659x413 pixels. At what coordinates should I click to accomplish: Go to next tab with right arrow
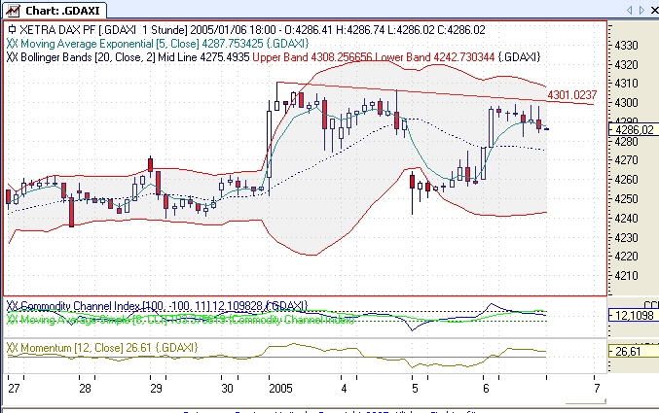[641, 10]
